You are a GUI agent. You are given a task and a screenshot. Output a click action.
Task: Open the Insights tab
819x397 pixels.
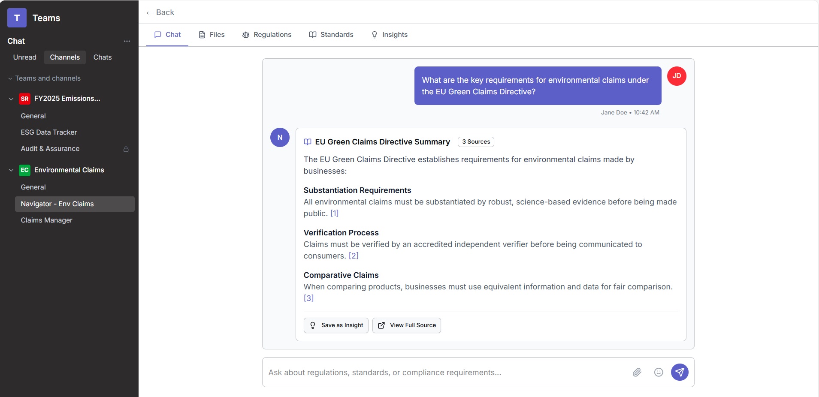tap(389, 35)
